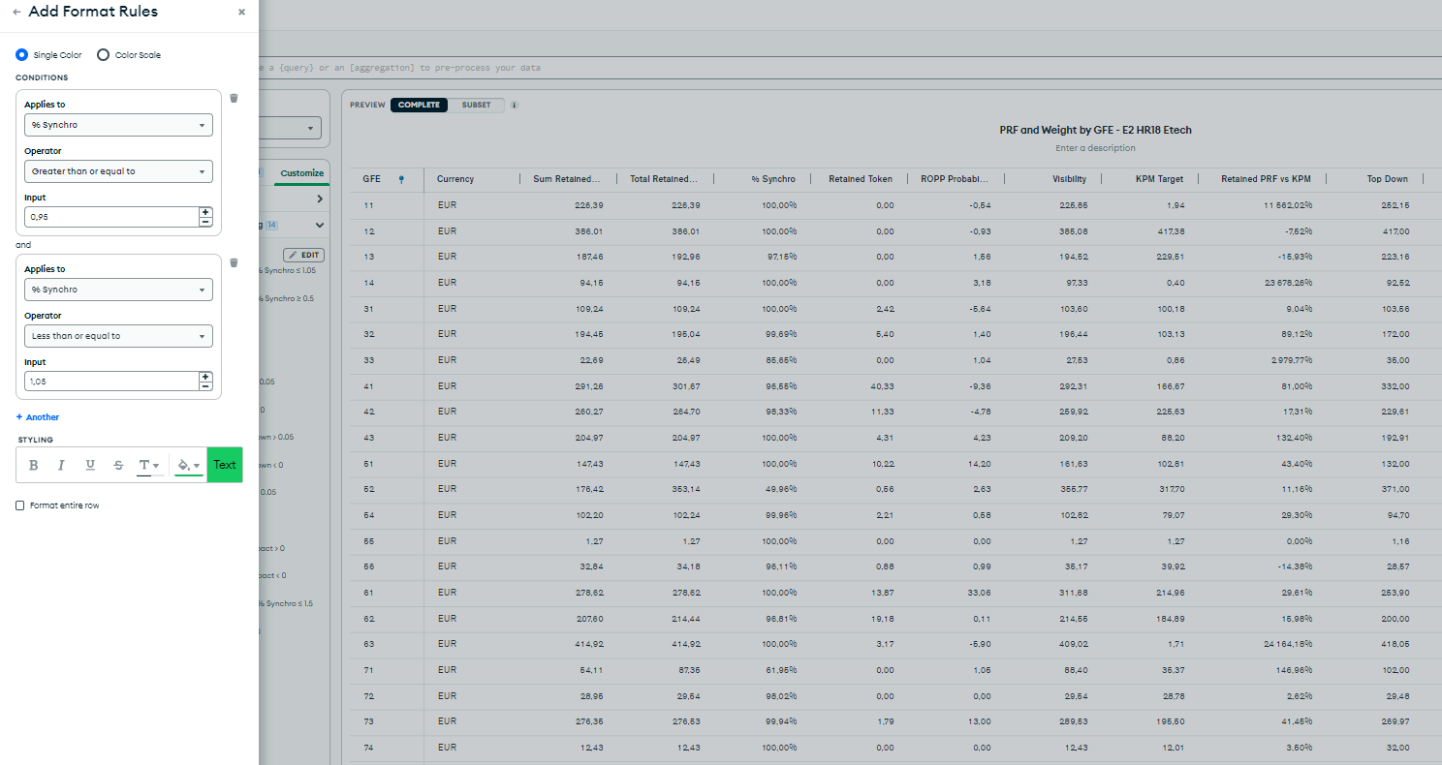
Task: Toggle underline text styling
Action: pos(90,465)
